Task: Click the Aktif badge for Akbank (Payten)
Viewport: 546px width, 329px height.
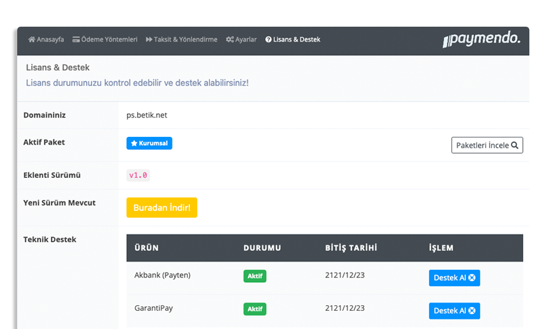Action: [x=255, y=276]
